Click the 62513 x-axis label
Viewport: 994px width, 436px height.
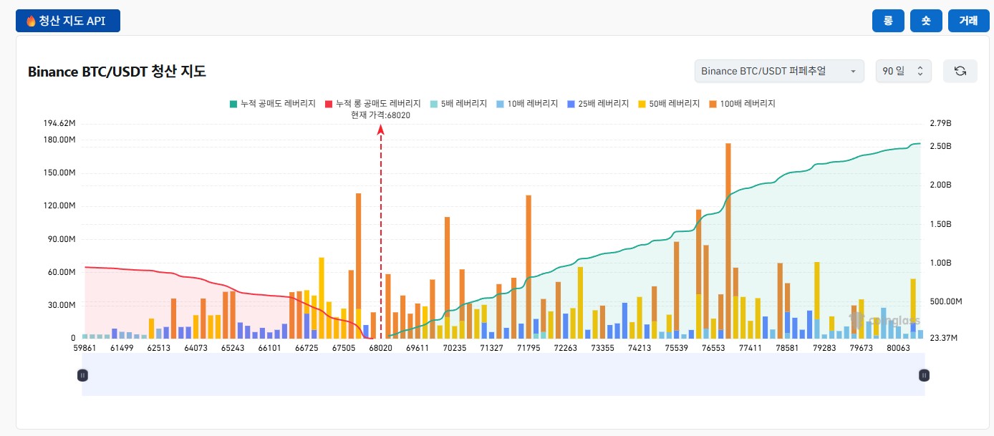point(159,348)
